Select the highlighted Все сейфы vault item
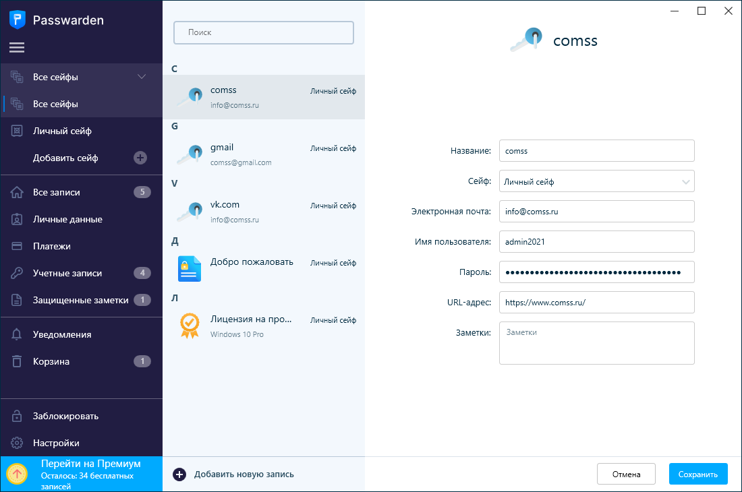The height and width of the screenshot is (492, 742). click(x=82, y=104)
